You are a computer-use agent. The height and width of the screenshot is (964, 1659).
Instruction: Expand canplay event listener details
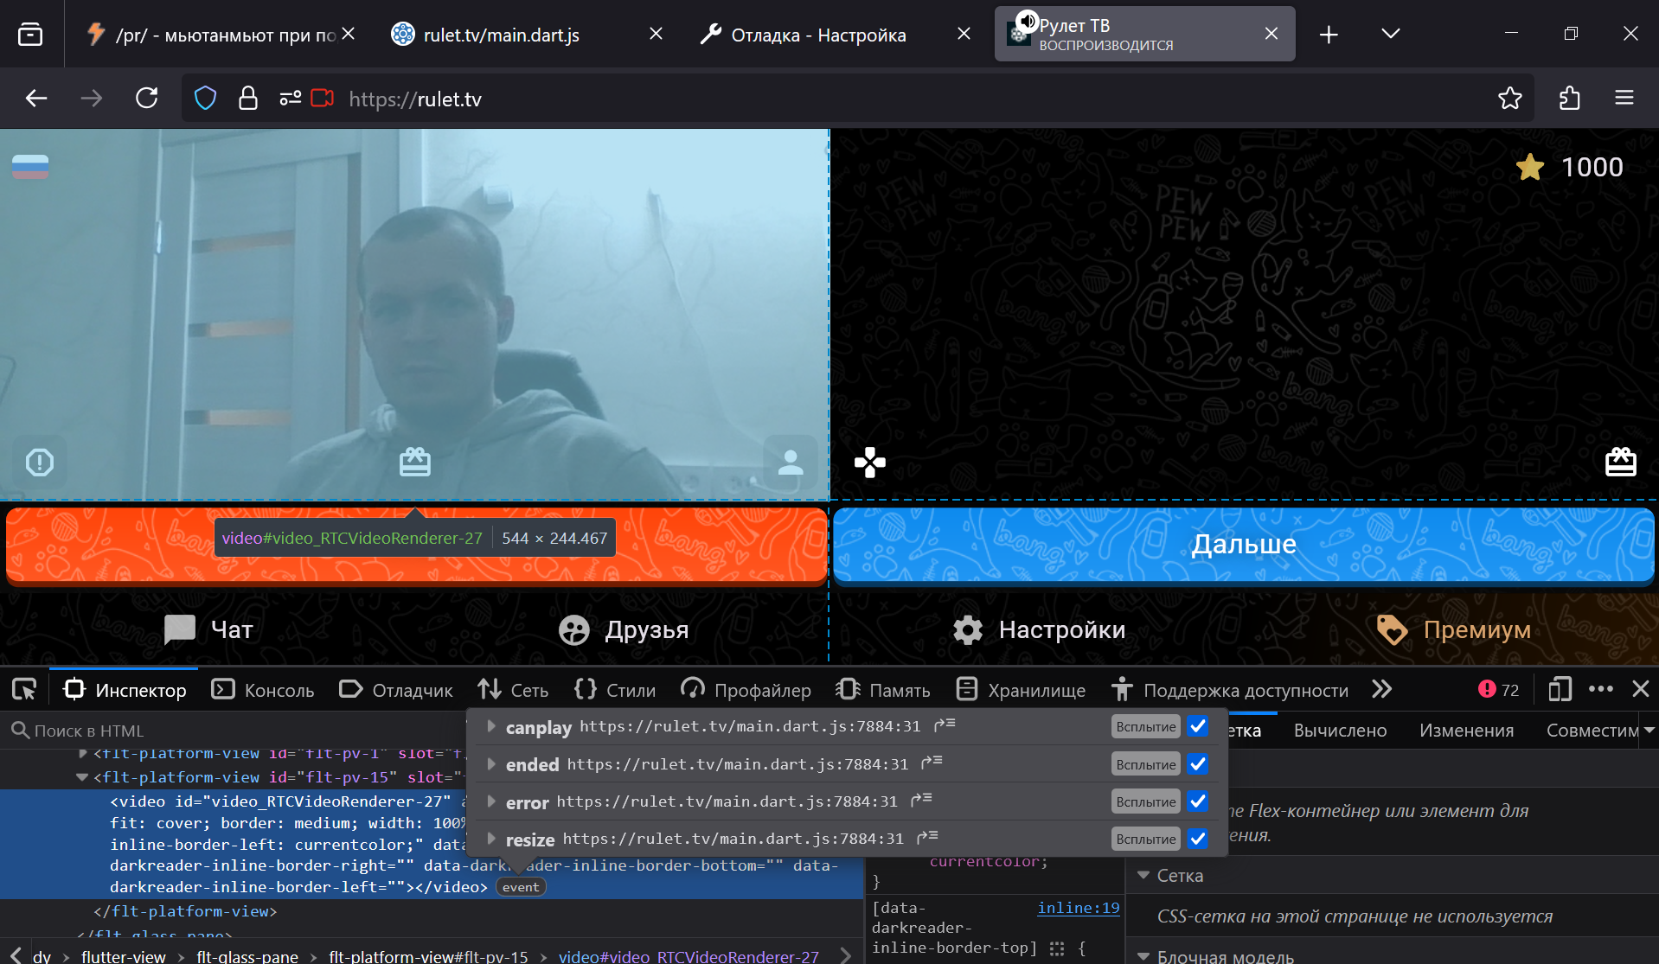click(491, 726)
